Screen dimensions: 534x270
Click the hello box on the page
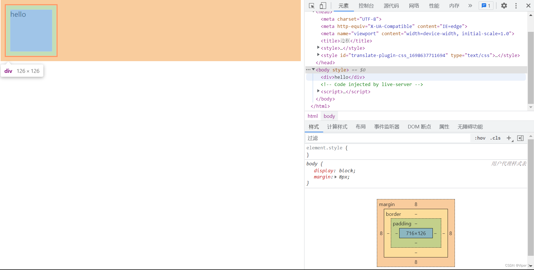point(31,30)
